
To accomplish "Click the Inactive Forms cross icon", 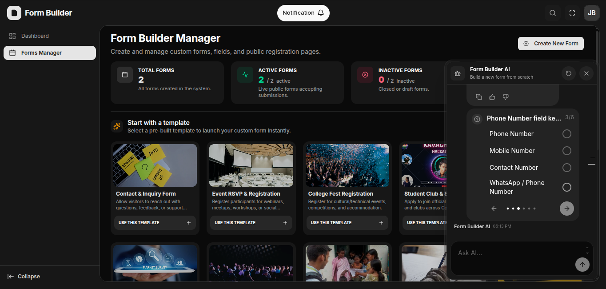I will [365, 75].
